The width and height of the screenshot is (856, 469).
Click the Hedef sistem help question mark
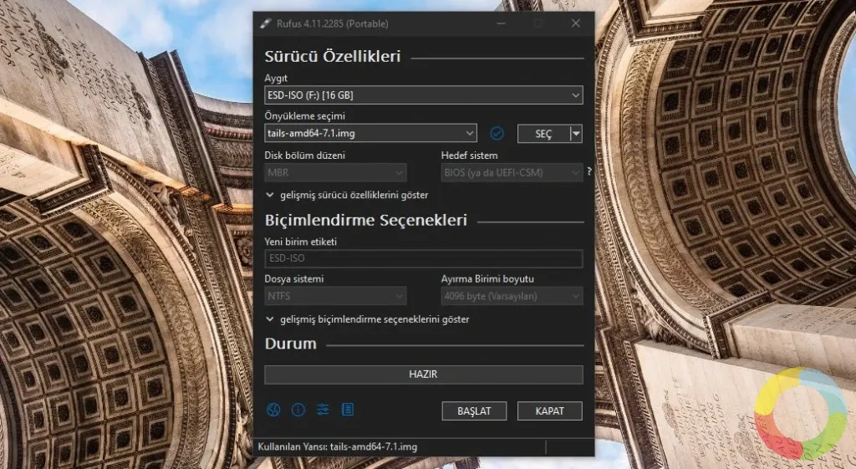tap(589, 171)
